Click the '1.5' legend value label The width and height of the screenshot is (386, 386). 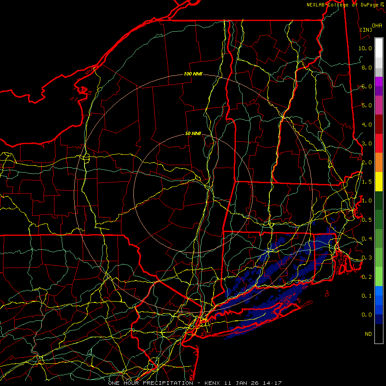click(x=367, y=181)
